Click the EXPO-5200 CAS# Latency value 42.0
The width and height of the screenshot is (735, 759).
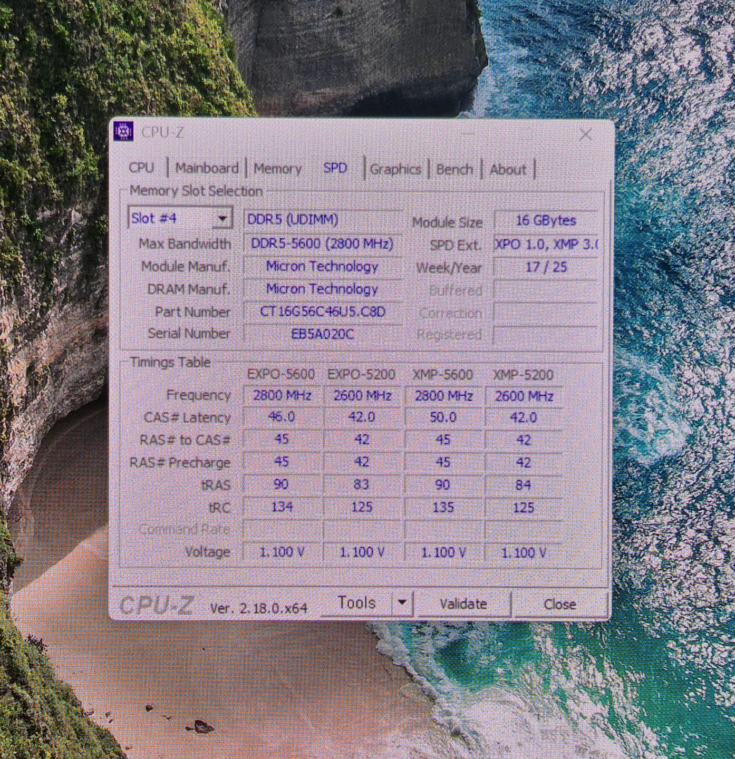[362, 417]
